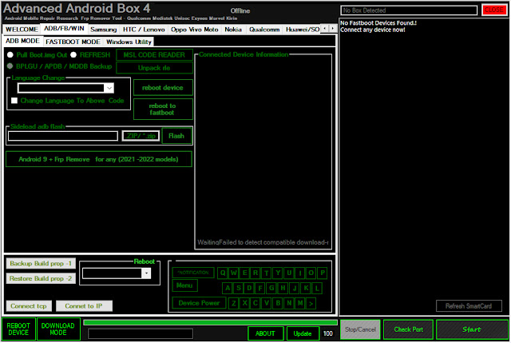Click reboot to fastboot button
511x343 pixels.
pos(163,109)
